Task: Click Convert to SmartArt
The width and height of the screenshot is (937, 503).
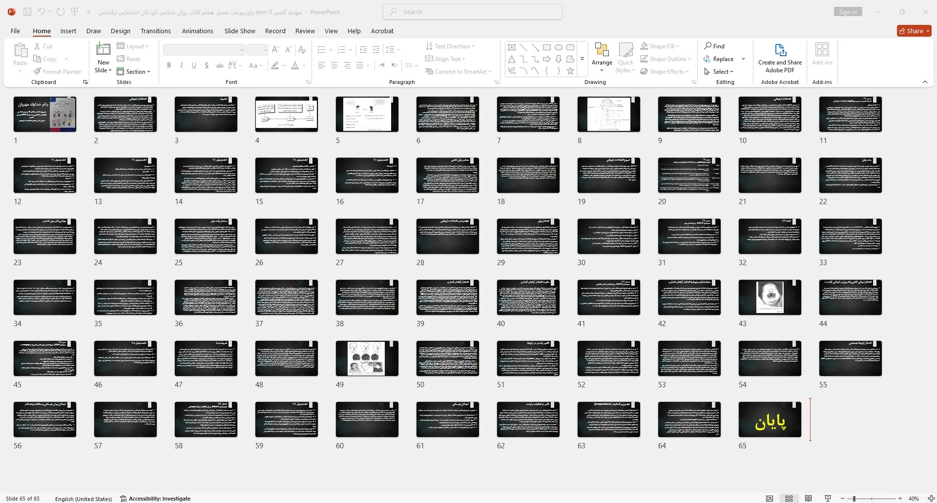Action: coord(458,71)
